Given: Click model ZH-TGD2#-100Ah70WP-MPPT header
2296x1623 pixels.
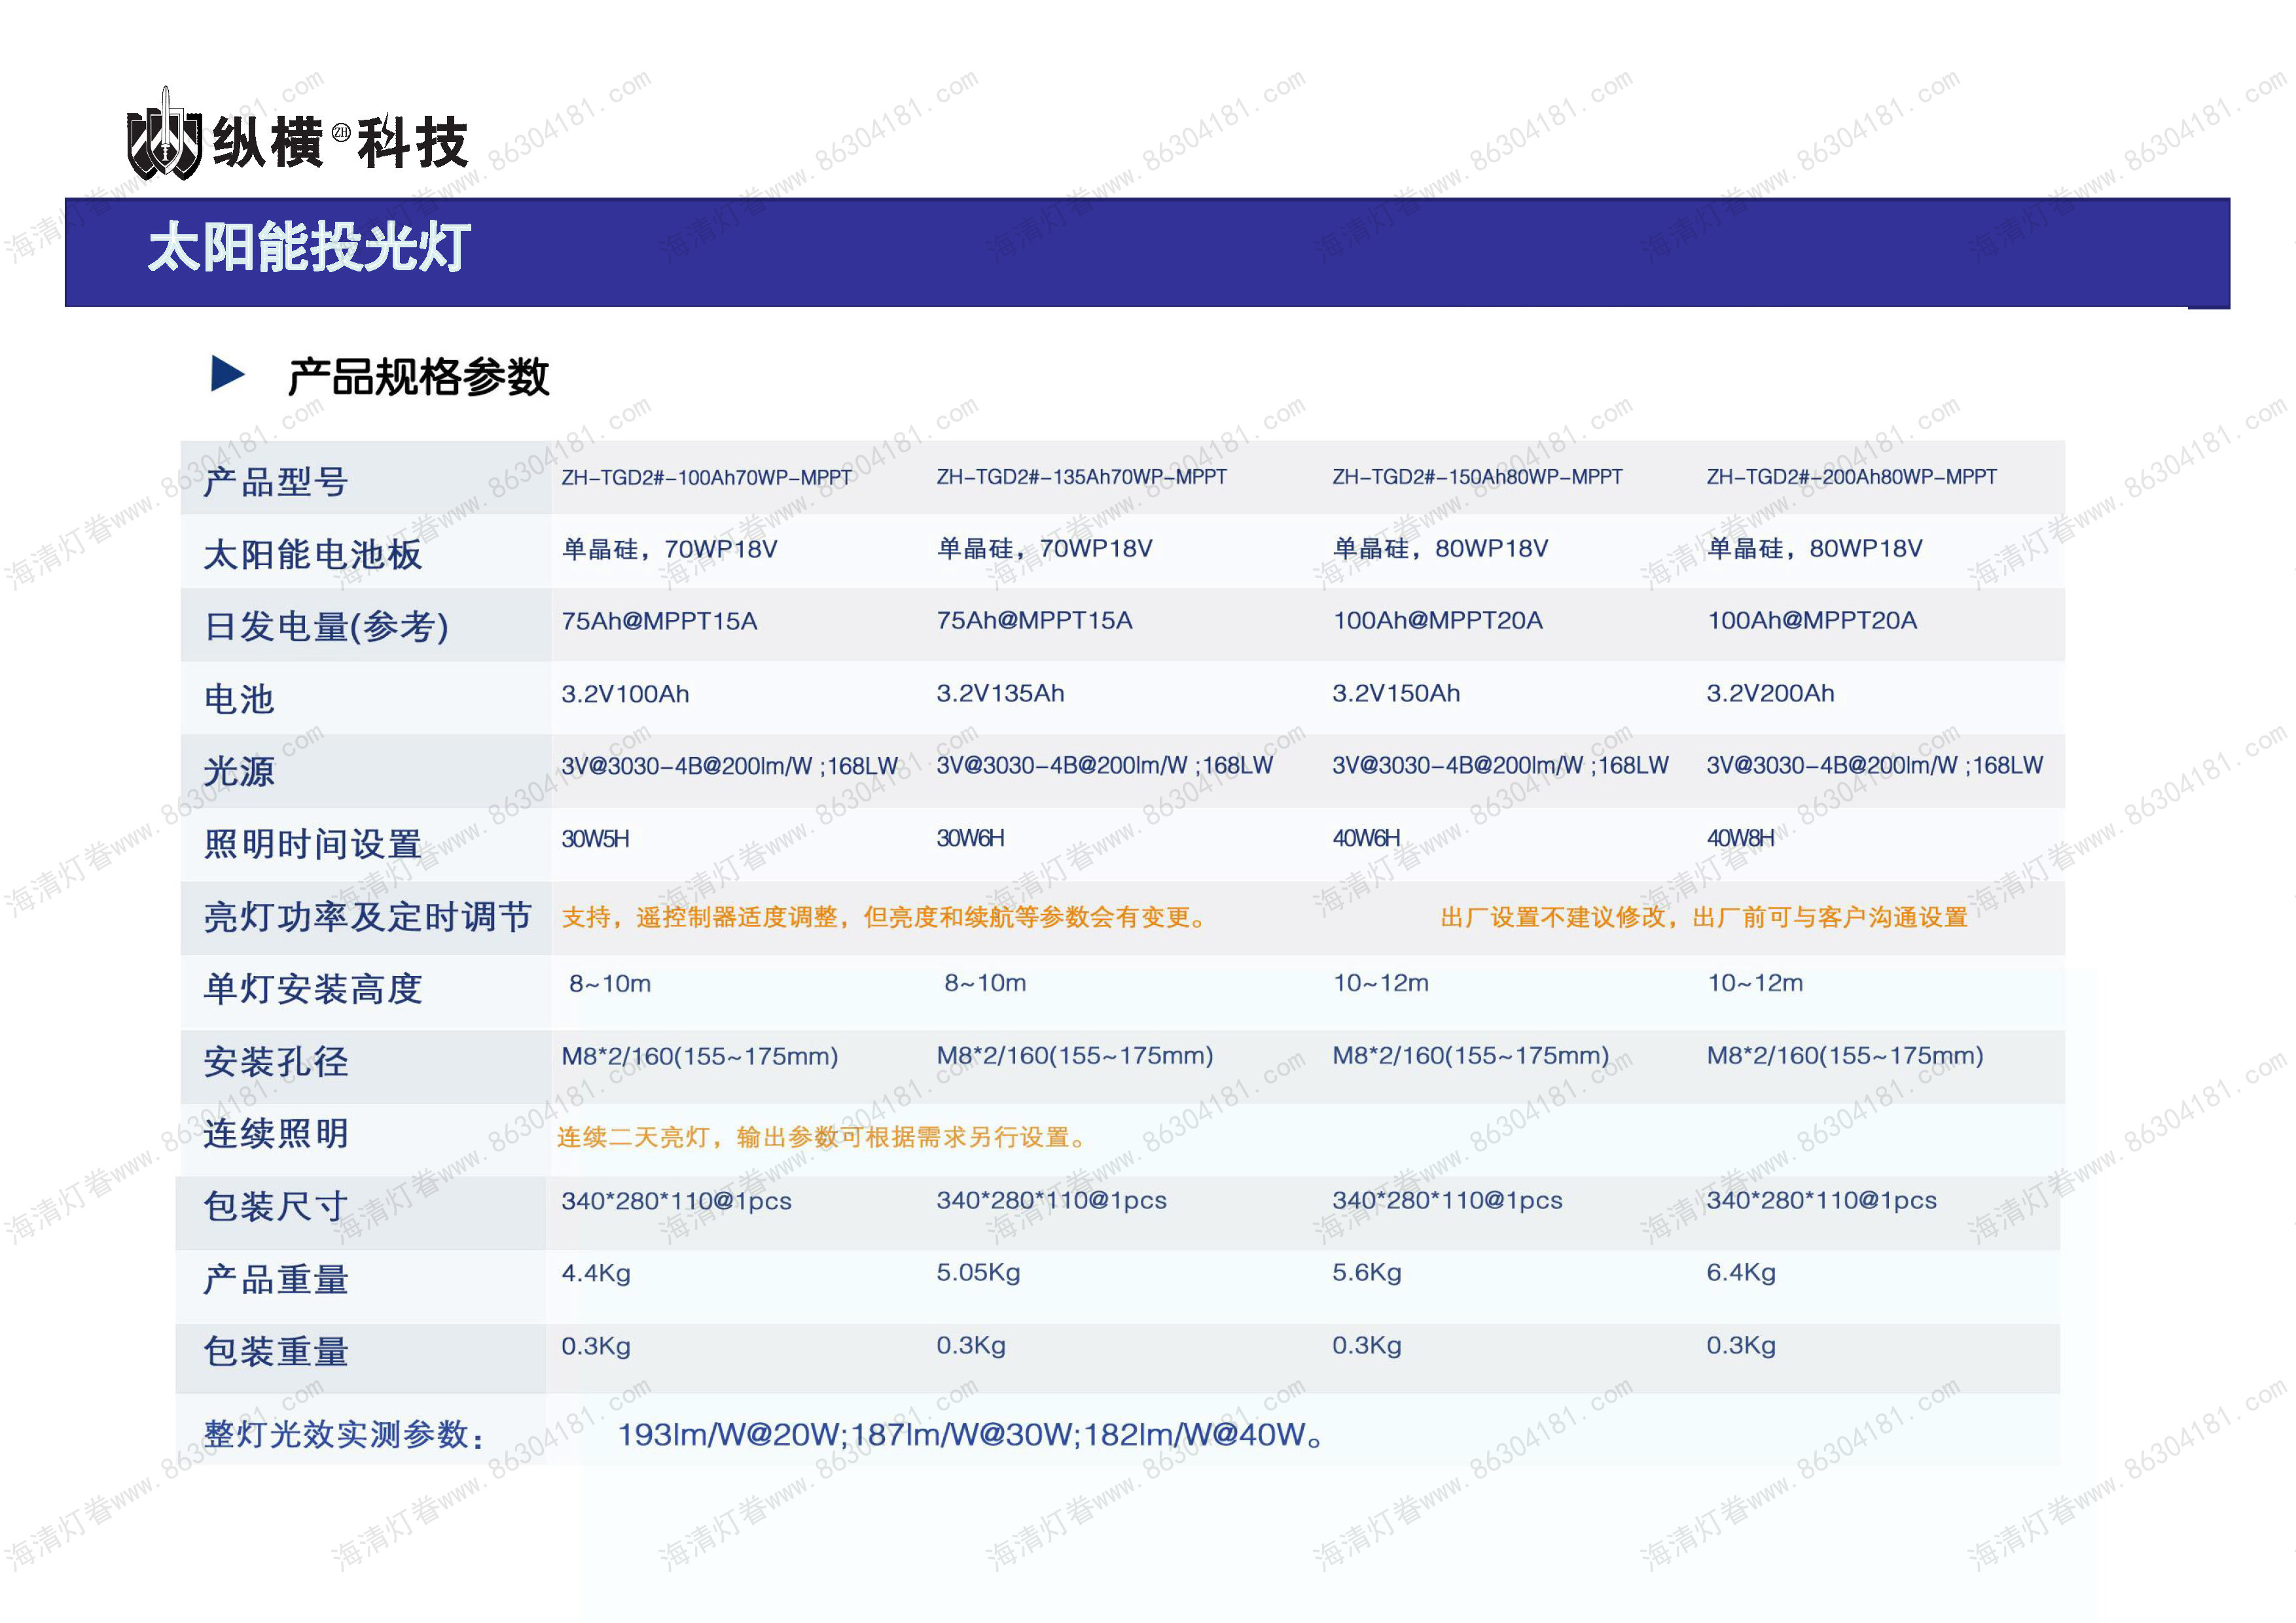Looking at the screenshot, I should 706,478.
